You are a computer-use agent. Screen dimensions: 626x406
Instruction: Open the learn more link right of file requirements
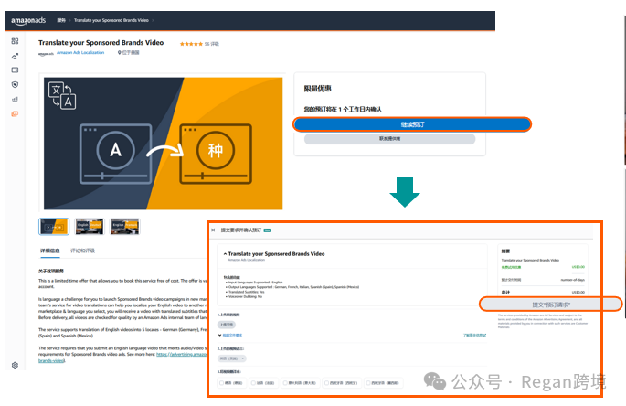pos(474,335)
